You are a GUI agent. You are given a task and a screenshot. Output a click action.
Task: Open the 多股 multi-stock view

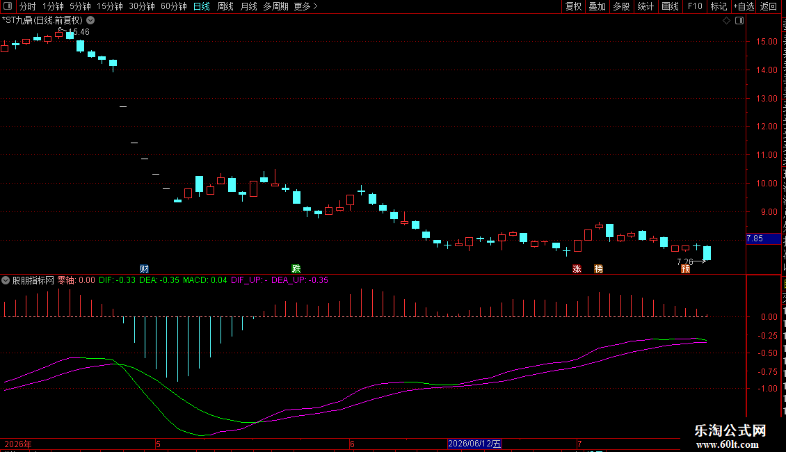pos(621,6)
